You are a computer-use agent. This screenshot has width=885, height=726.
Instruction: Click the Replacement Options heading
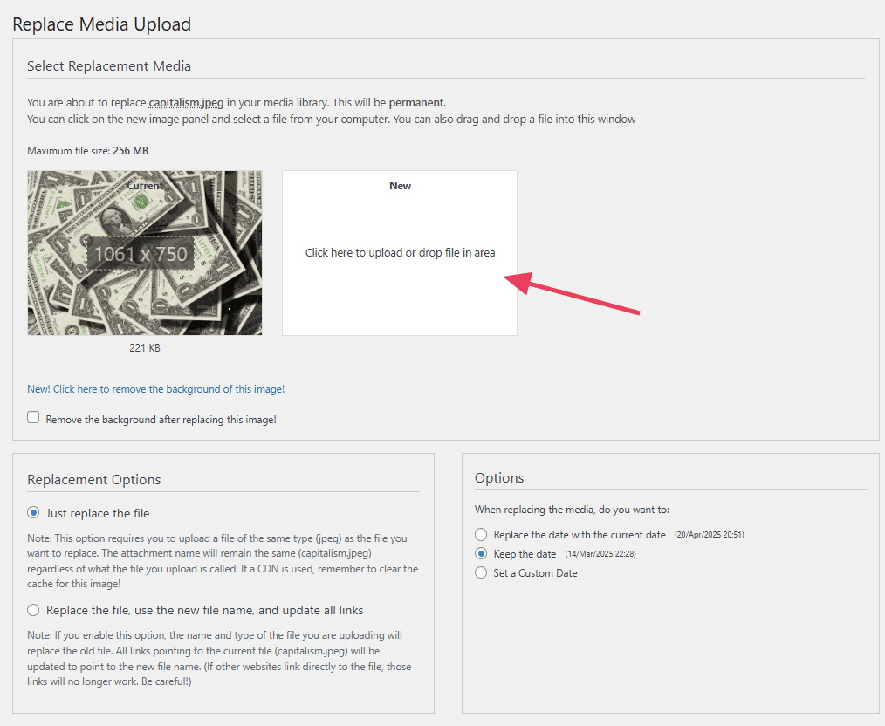pyautogui.click(x=94, y=479)
